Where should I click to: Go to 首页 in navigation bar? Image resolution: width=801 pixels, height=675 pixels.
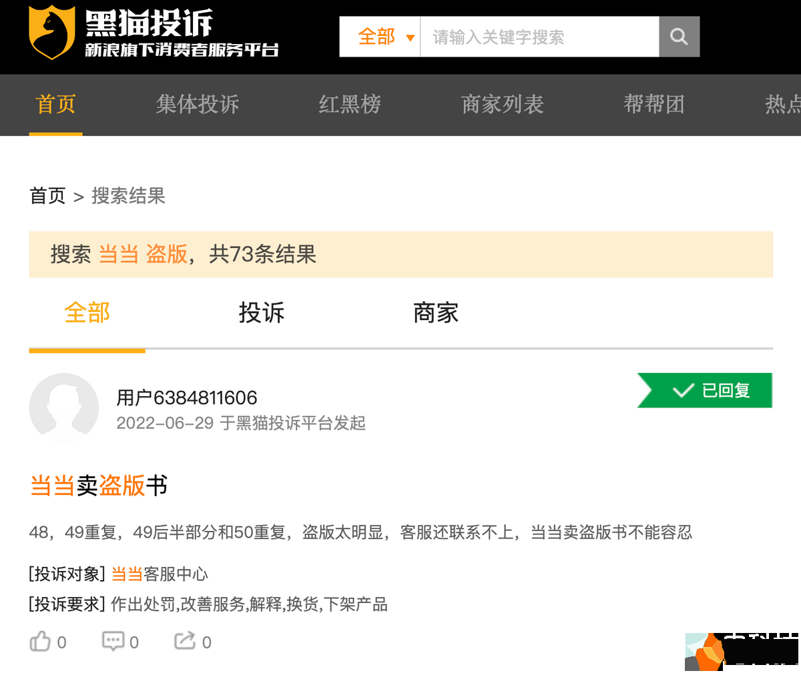point(55,105)
